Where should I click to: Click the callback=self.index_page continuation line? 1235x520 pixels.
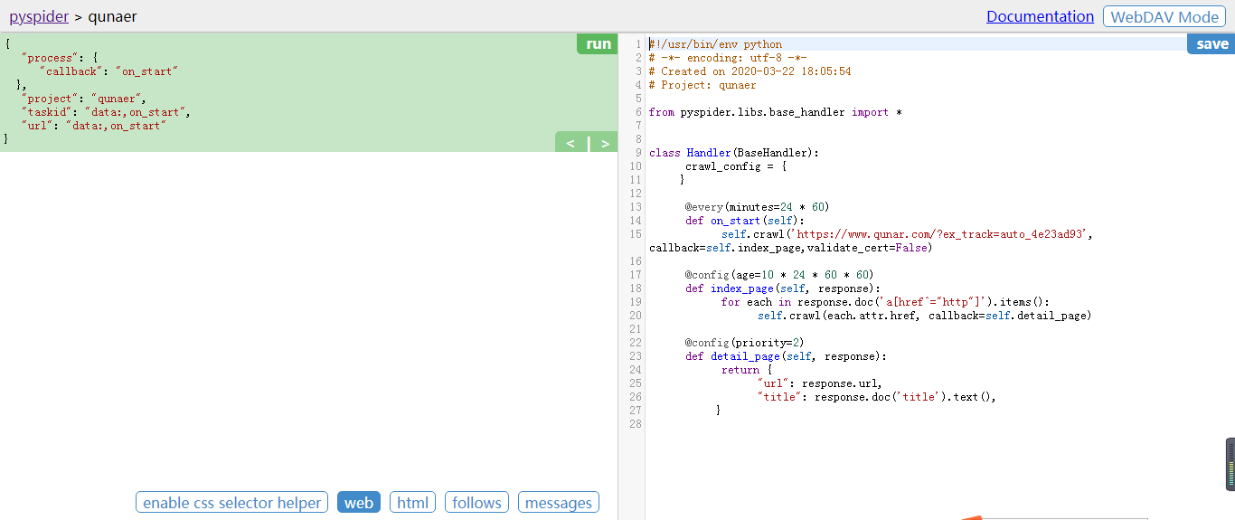(790, 248)
